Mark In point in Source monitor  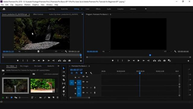click(x=23, y=61)
